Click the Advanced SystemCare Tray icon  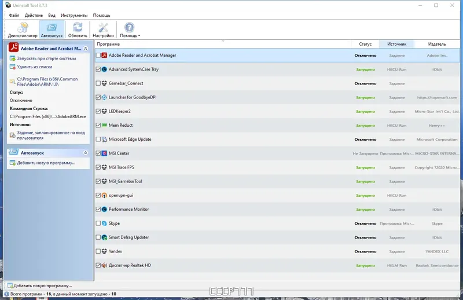coord(104,69)
